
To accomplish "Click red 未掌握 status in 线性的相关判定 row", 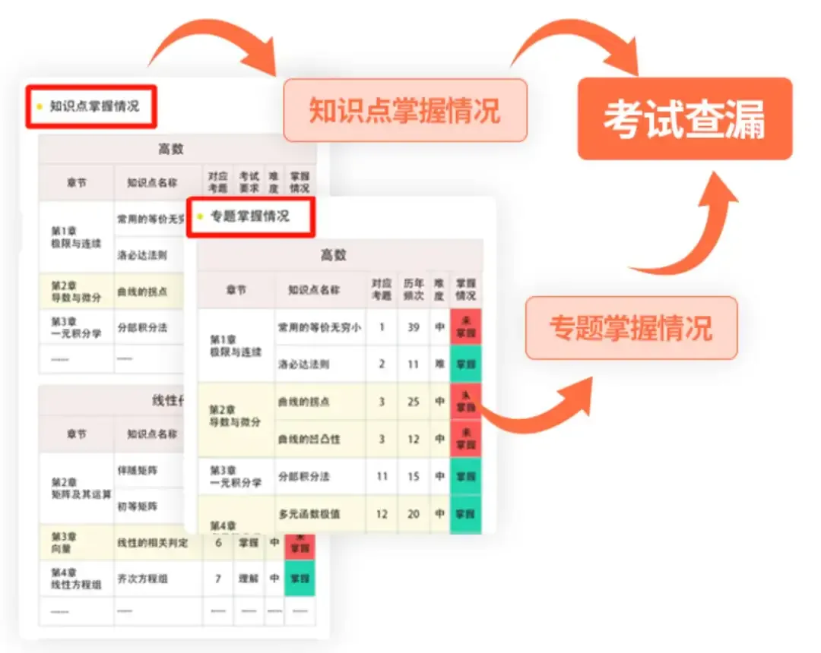I will (300, 546).
